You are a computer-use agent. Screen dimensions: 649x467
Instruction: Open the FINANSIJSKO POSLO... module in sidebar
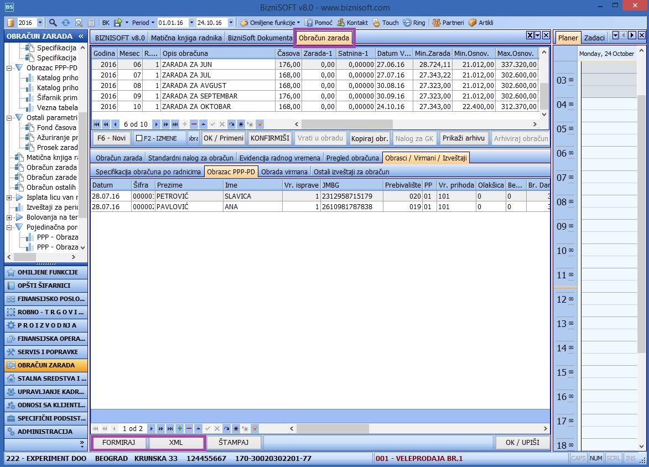point(46,299)
